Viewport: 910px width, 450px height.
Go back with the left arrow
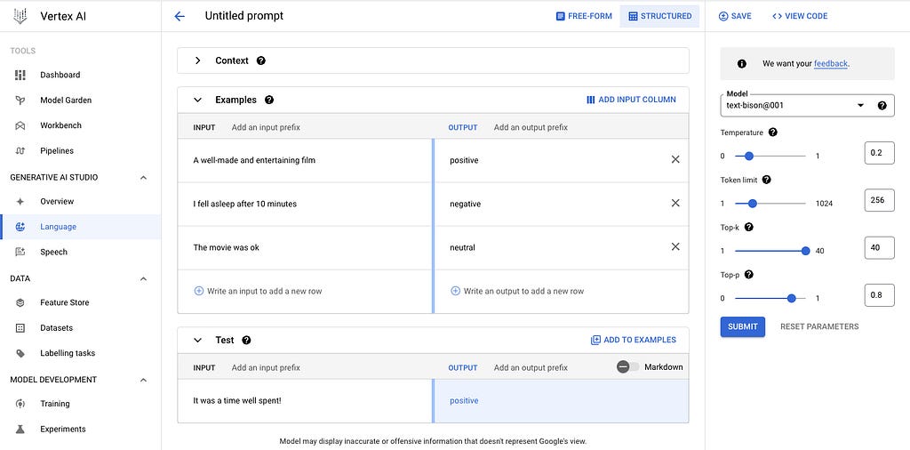(180, 16)
